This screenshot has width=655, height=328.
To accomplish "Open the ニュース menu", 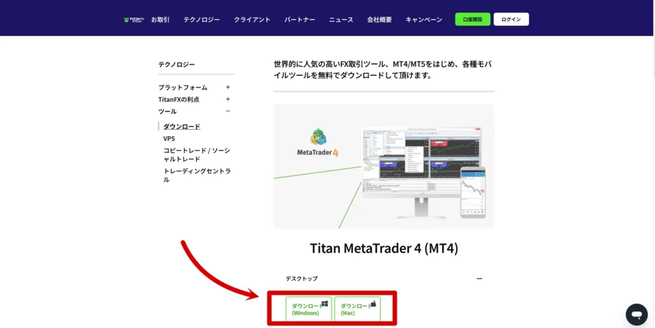I will (341, 20).
